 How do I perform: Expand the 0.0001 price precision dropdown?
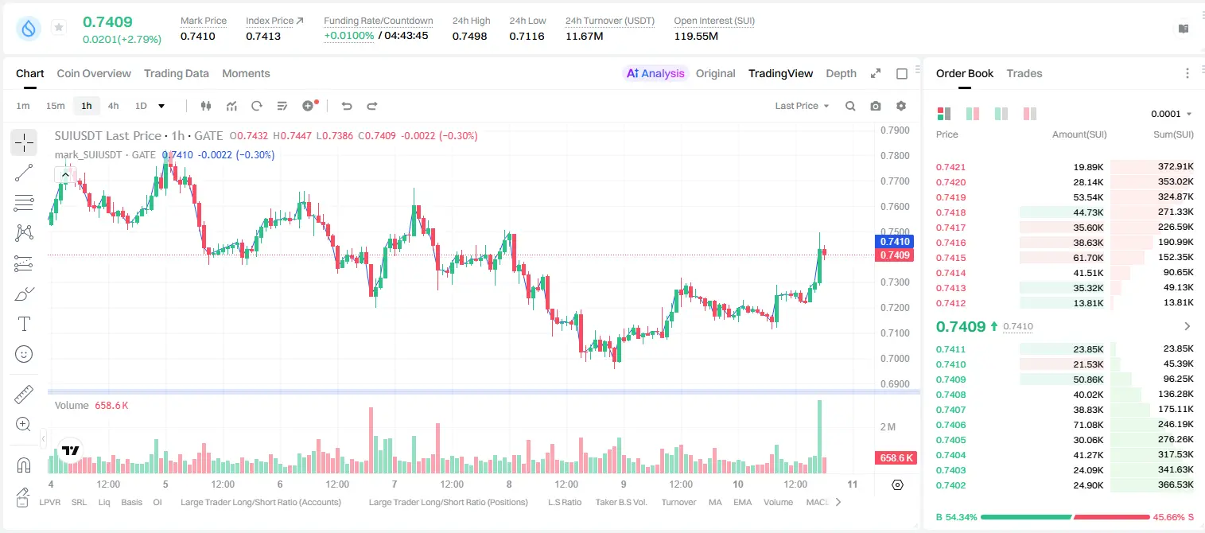click(x=1172, y=114)
